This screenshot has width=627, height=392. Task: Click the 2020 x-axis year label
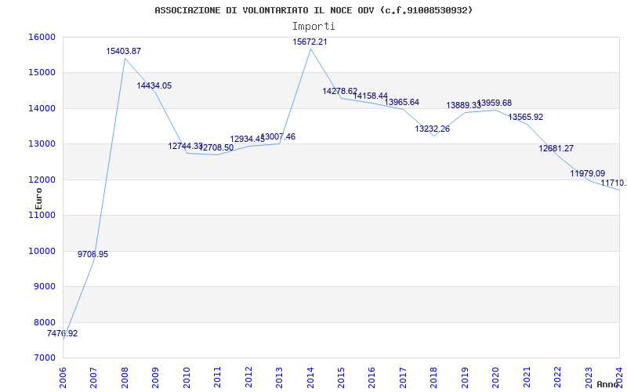496,374
